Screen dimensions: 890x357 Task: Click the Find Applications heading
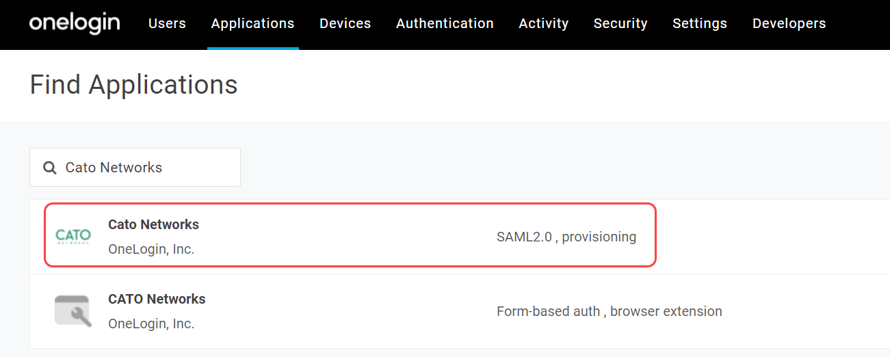click(x=134, y=85)
